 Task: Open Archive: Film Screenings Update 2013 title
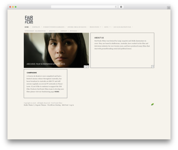46,64
